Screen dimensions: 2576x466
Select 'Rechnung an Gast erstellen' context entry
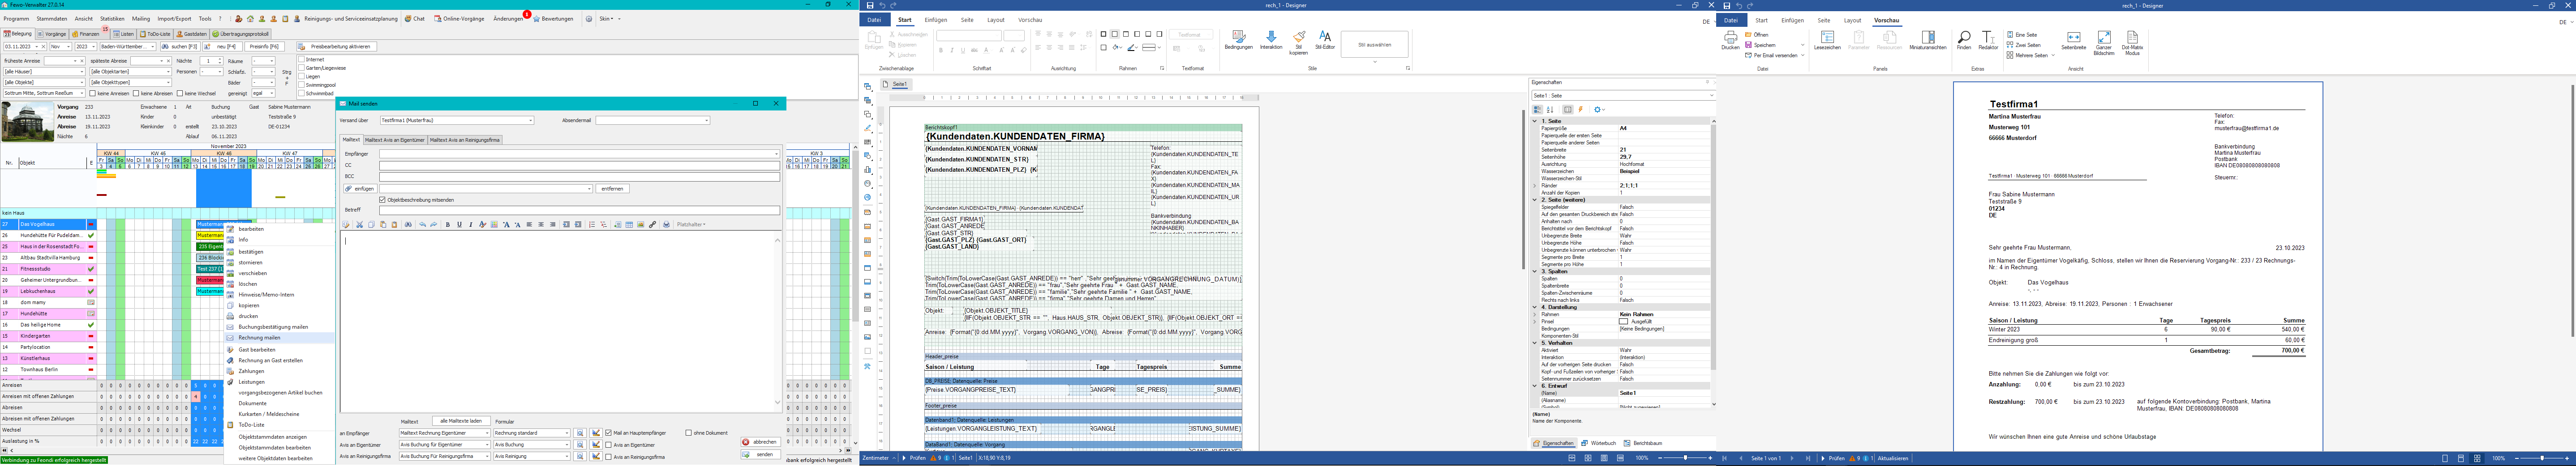(270, 360)
